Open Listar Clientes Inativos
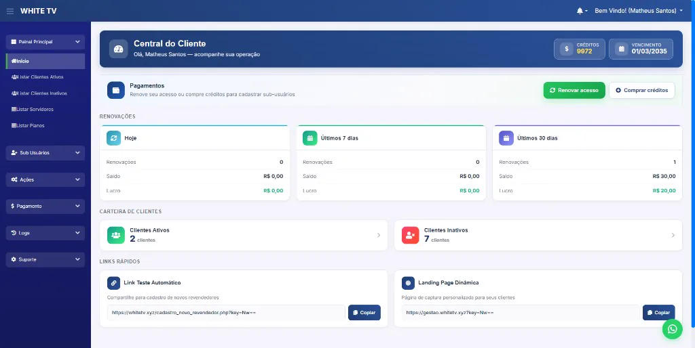 (x=45, y=93)
